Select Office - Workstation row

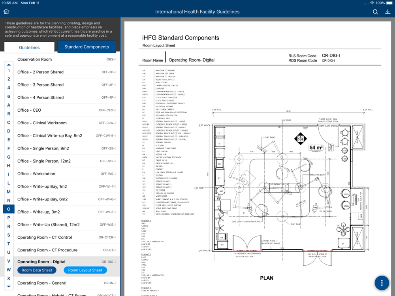pos(66,174)
